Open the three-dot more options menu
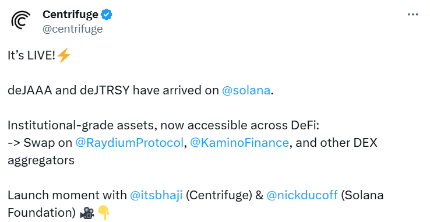The image size is (430, 222). coord(413,15)
